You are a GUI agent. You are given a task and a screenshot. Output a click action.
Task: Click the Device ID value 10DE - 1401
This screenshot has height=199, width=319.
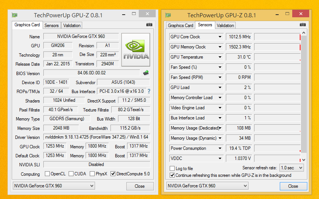tap(56, 82)
